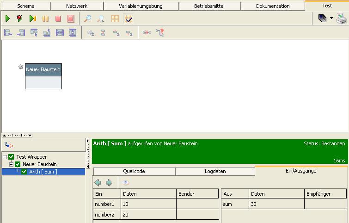Pause the running test

[x=45, y=19]
